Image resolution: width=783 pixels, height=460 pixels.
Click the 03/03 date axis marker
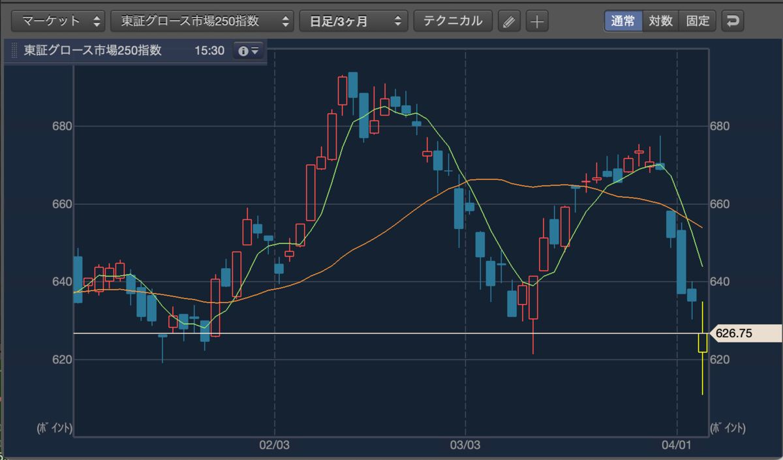point(465,446)
